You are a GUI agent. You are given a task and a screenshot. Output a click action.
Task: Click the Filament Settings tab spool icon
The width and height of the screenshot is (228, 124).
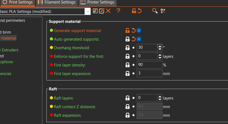click(x=40, y=2)
